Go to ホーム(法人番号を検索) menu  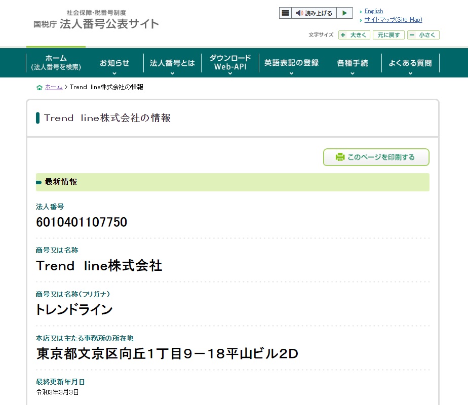(x=56, y=63)
